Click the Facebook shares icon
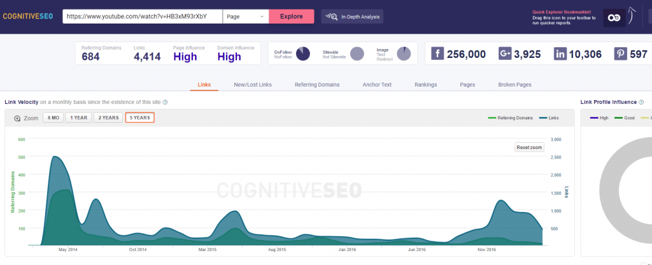The height and width of the screenshot is (265, 652). click(x=437, y=54)
